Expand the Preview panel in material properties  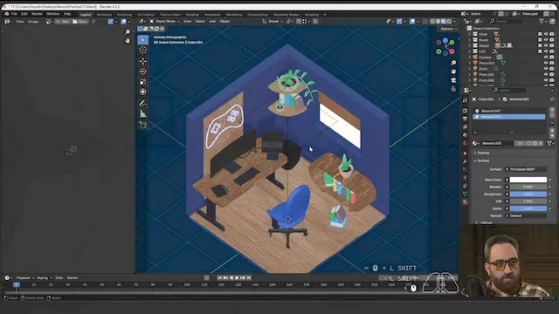(483, 153)
